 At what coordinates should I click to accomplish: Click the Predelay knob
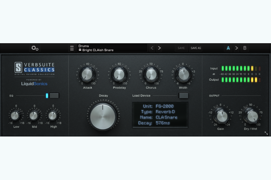click(x=119, y=75)
